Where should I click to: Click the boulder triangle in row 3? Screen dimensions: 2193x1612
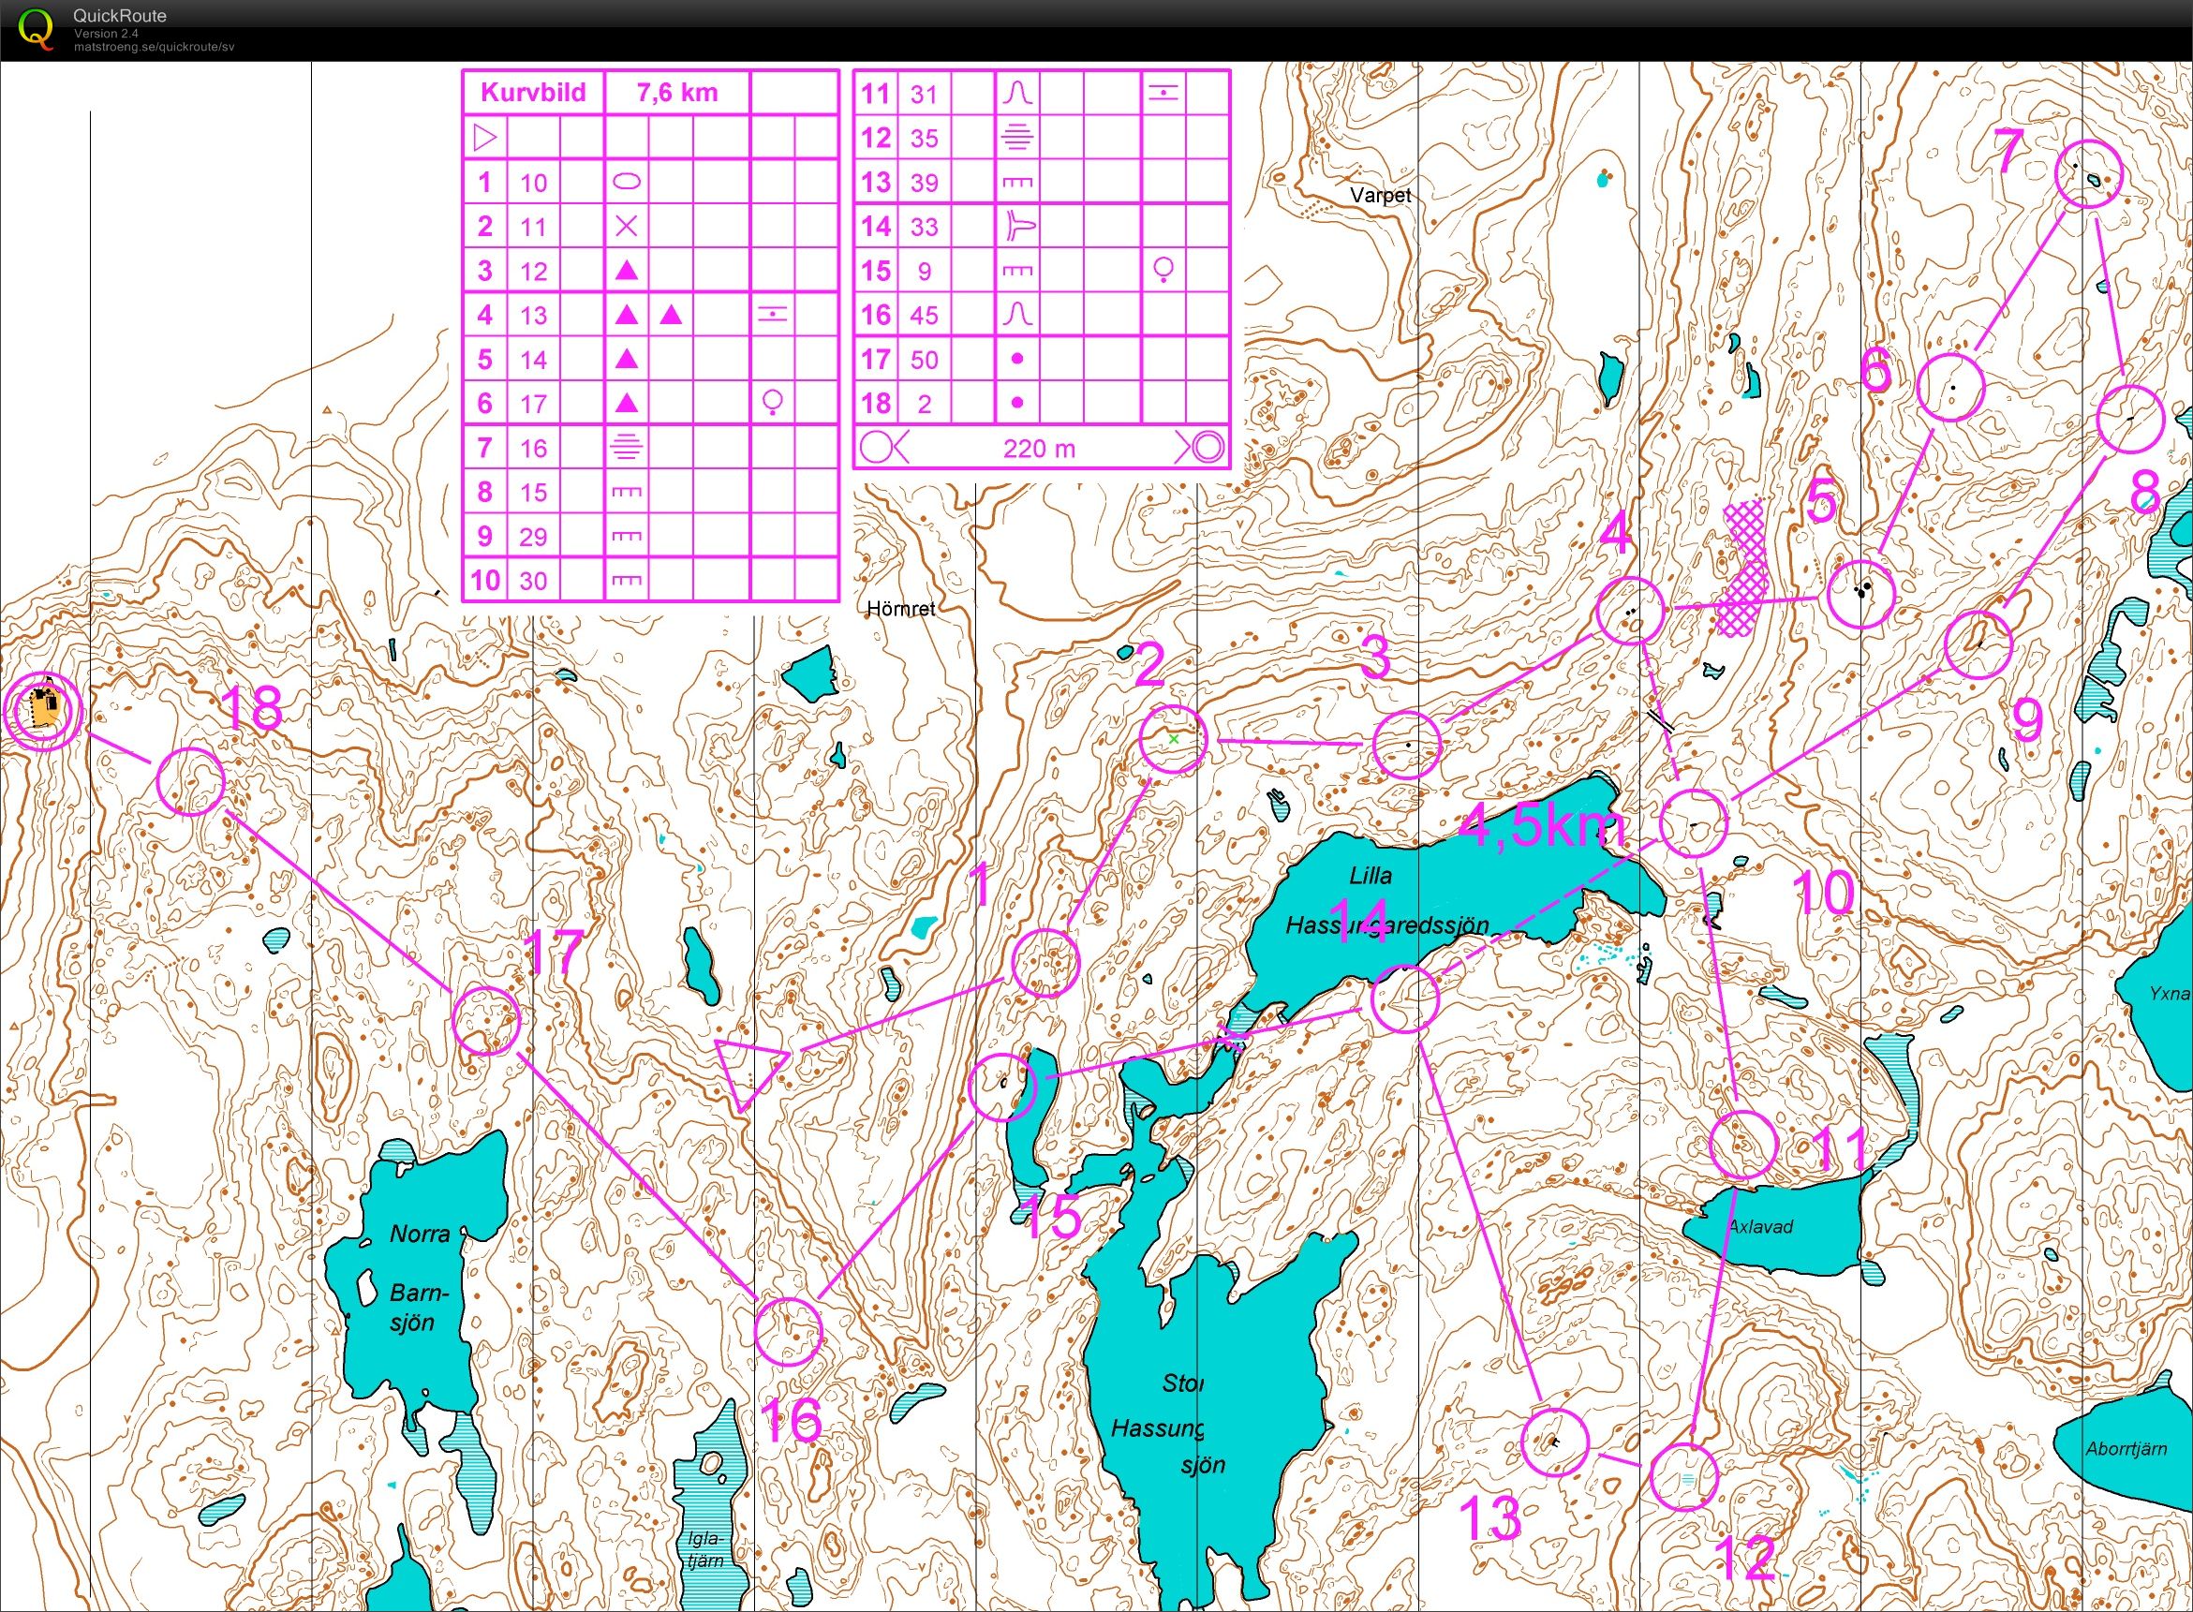point(627,271)
